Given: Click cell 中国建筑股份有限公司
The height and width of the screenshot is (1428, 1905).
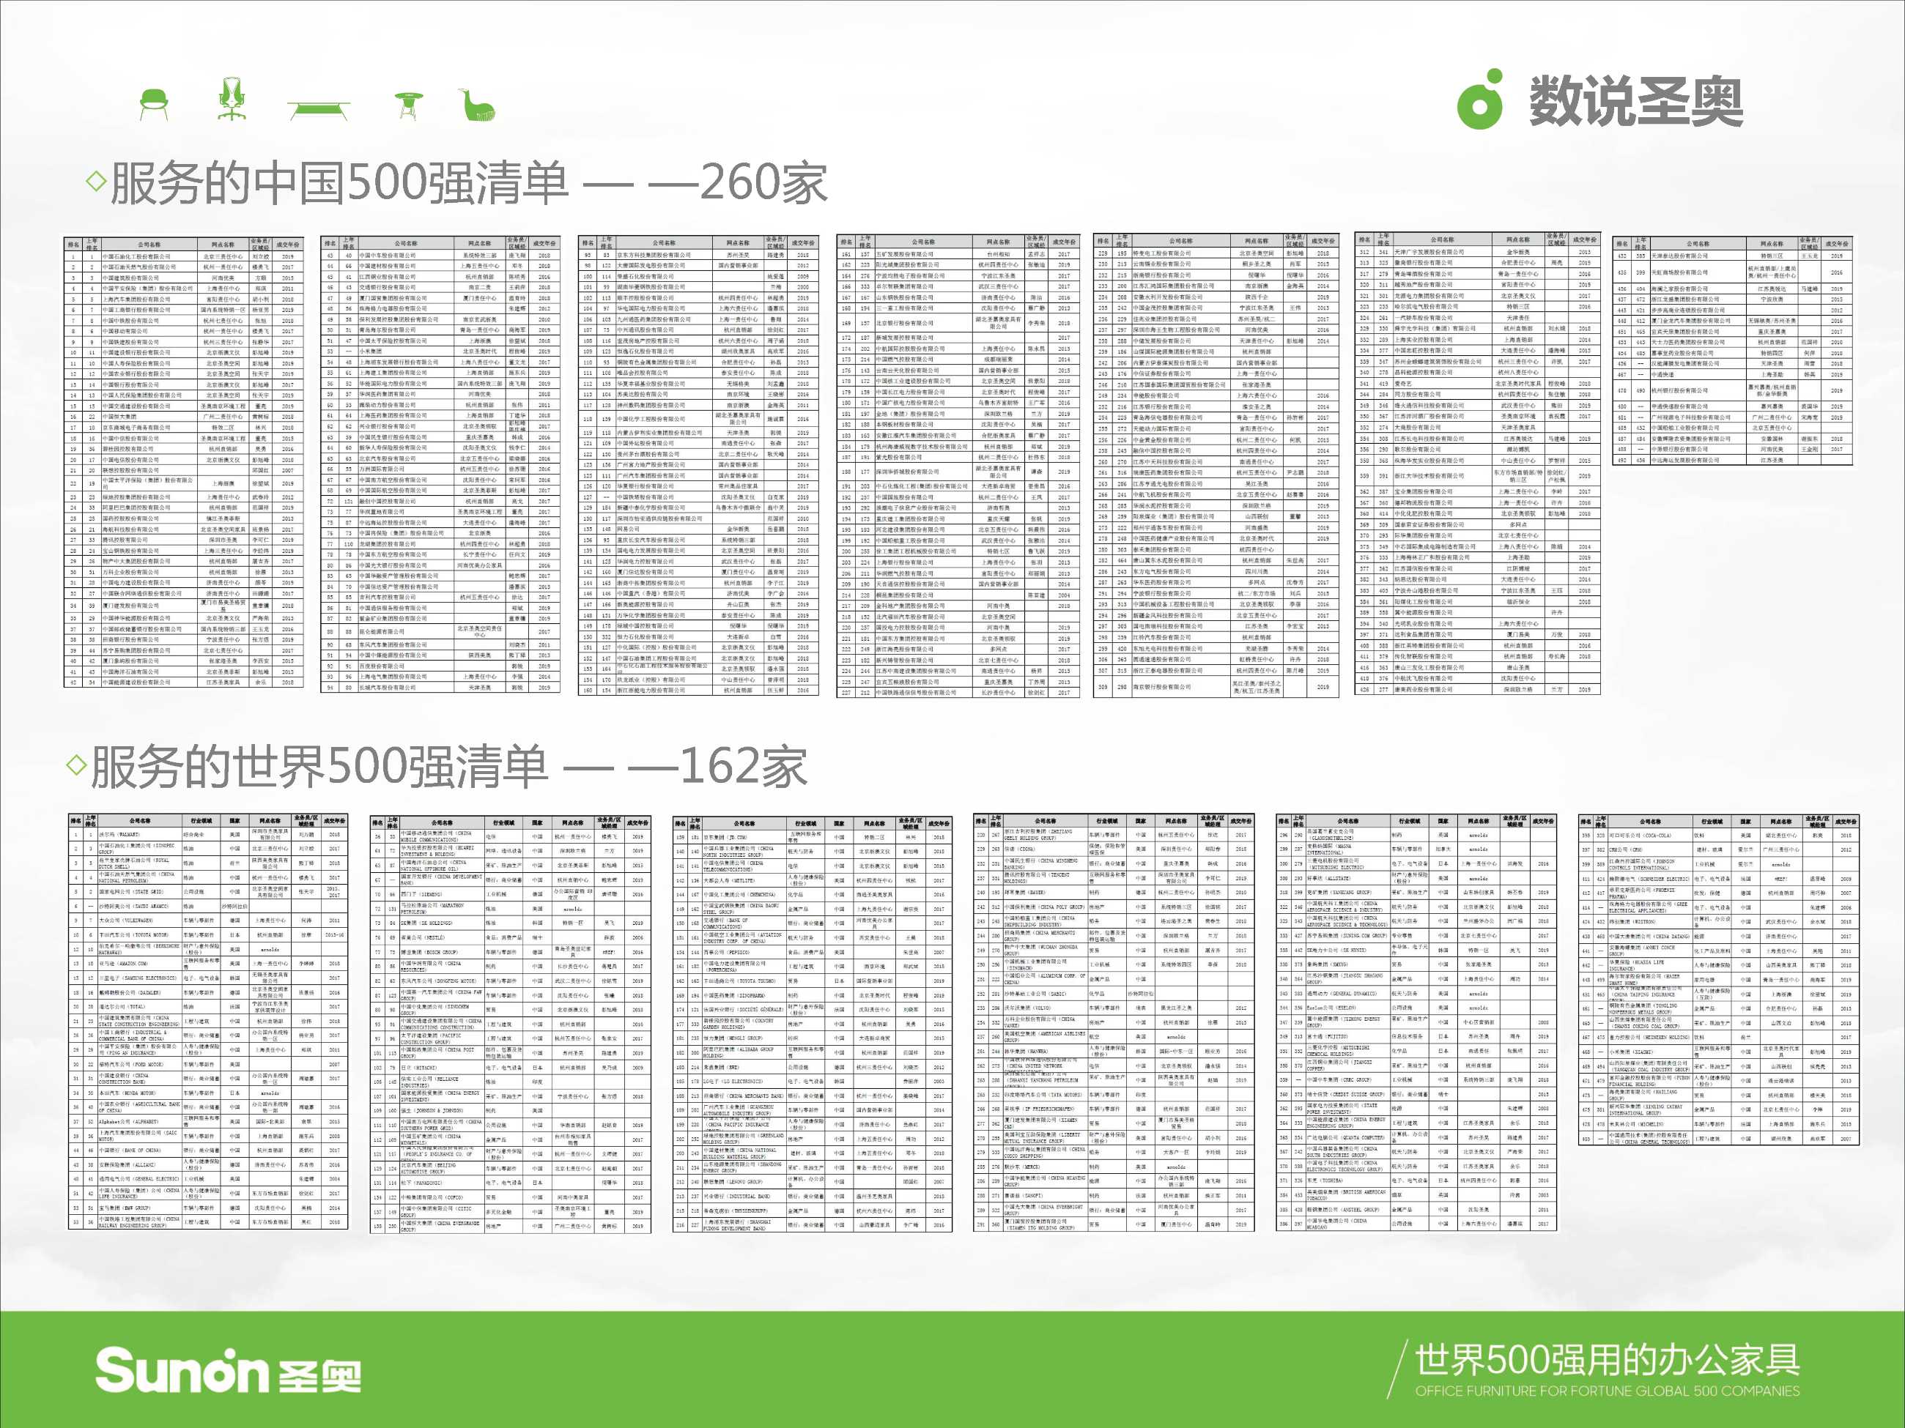Looking at the screenshot, I should coord(150,278).
